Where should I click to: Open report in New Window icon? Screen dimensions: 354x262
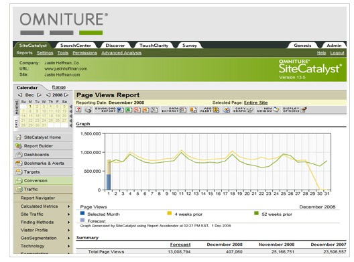[x=276, y=110]
